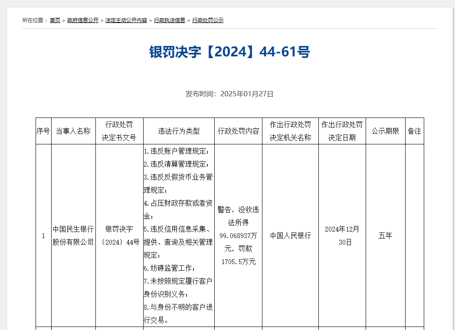Click the 行政处罚内容 column header
Viewport: 455px width, 330px height.
tap(238, 131)
